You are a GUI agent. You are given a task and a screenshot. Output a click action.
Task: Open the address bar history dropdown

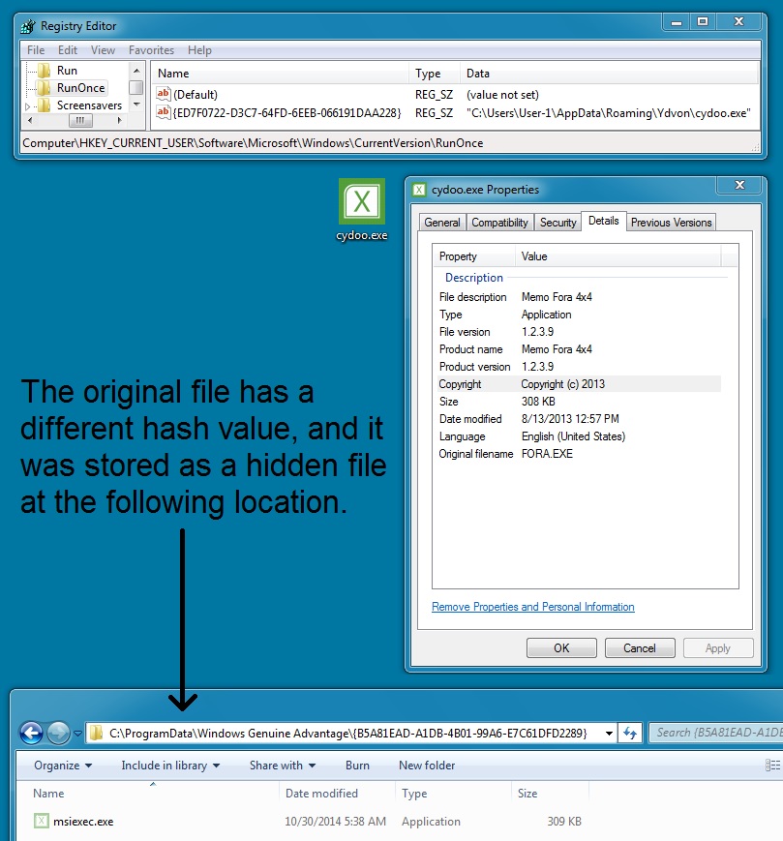tap(609, 734)
